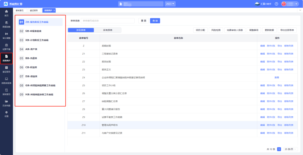This screenshot has height=155, width=303.
Task: Click the 调整事项 button
Action: pos(254,30)
